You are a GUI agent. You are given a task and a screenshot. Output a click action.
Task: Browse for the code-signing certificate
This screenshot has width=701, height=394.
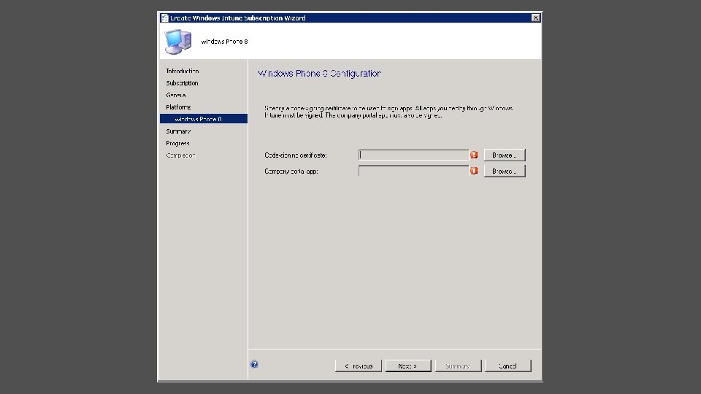point(505,155)
